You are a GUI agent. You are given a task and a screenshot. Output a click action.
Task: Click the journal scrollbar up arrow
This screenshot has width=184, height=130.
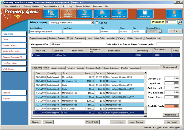(x=145, y=72)
